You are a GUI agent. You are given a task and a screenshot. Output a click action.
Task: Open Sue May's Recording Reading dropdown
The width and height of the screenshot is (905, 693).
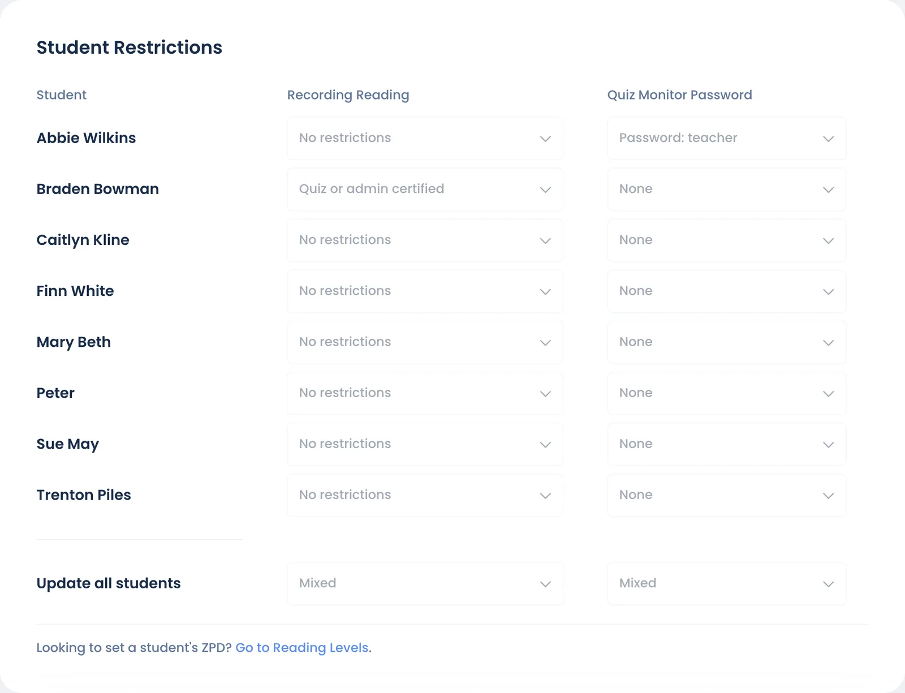[x=425, y=444]
